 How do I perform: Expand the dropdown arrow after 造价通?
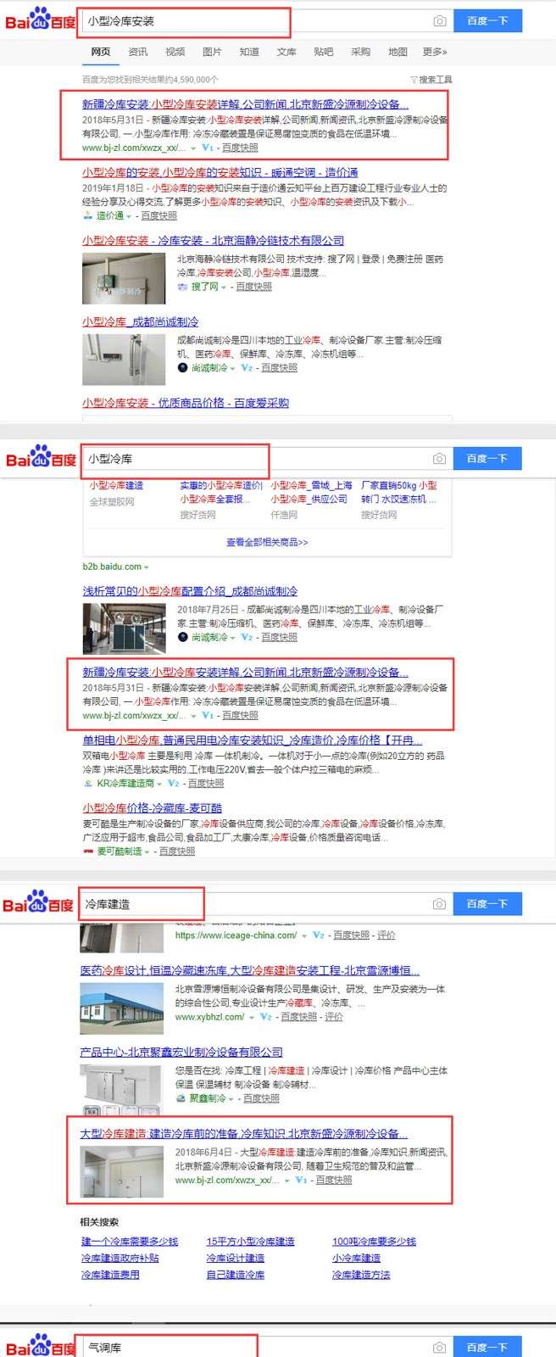[x=130, y=216]
